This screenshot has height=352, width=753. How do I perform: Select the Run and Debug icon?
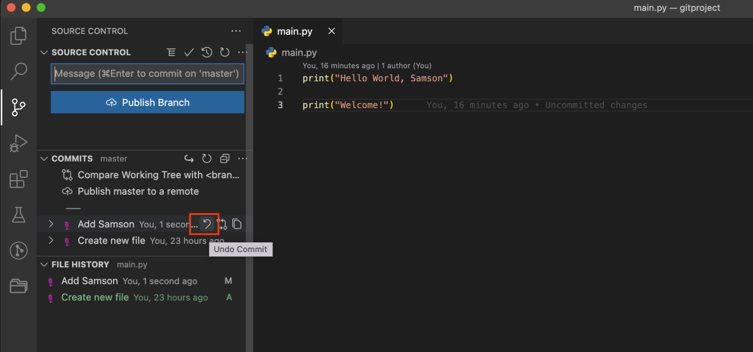(18, 143)
